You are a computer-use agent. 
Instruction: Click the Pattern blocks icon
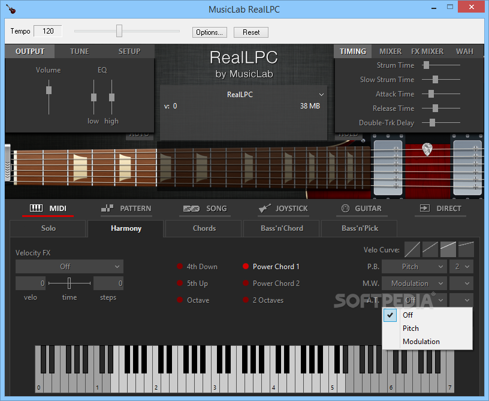(107, 209)
